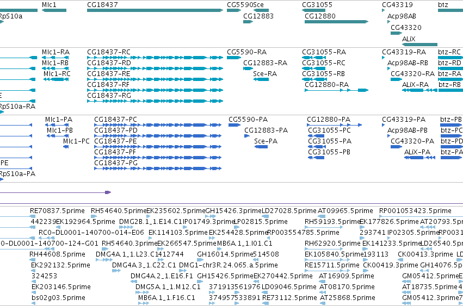This screenshot has height=306, width=463.
Task: Click protein Mlc1-PB label
Action: (x=60, y=130)
